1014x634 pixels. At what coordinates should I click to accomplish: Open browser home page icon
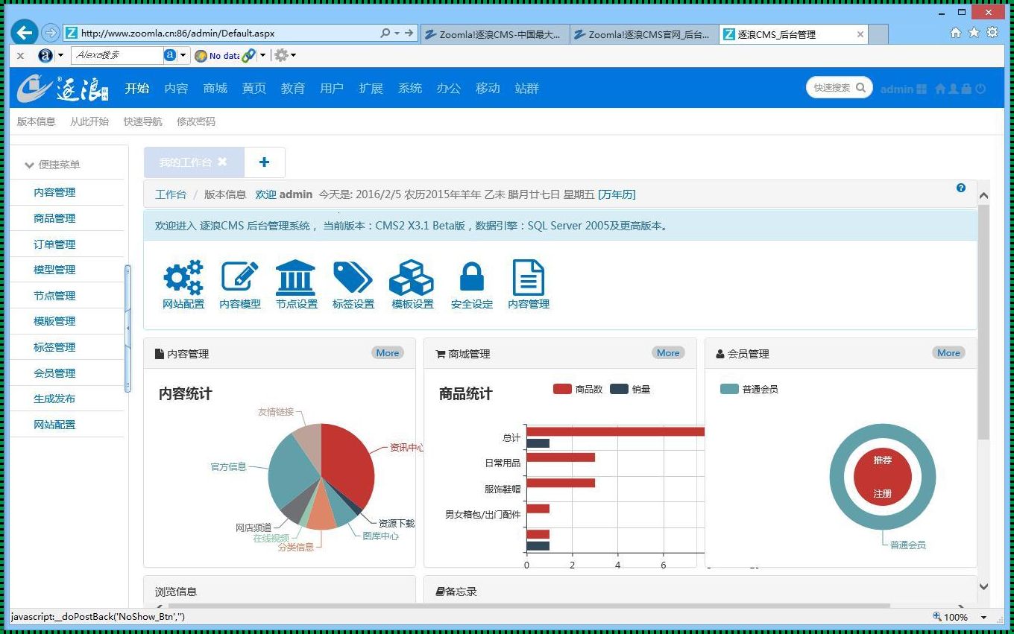[956, 33]
